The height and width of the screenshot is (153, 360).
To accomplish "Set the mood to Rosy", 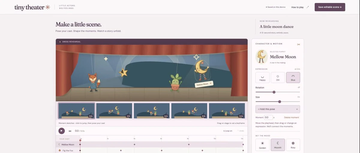I will tap(293, 145).
